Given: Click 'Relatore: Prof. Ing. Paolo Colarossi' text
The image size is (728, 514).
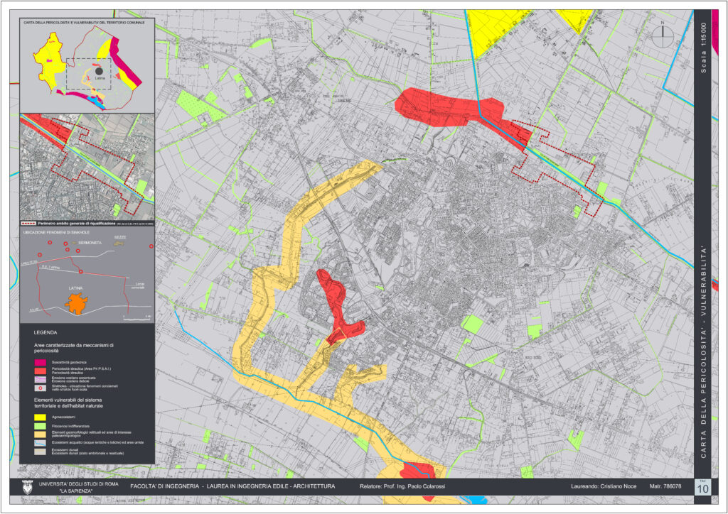Looking at the screenshot, I should [402, 486].
